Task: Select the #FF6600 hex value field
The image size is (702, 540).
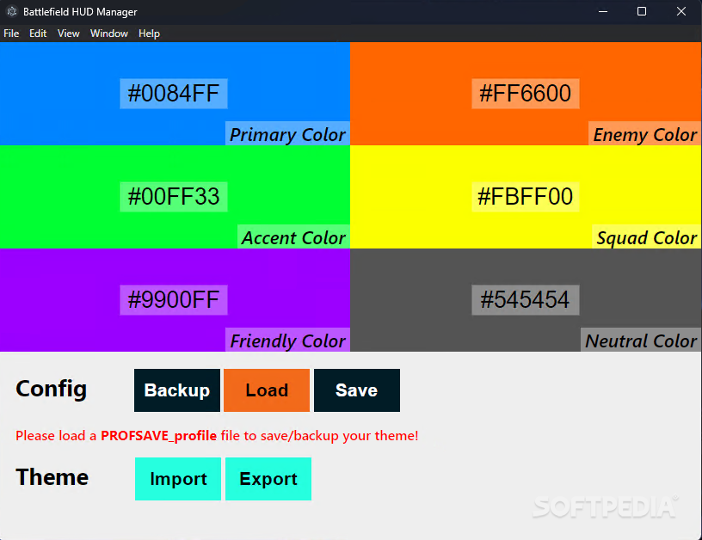Action: [525, 94]
